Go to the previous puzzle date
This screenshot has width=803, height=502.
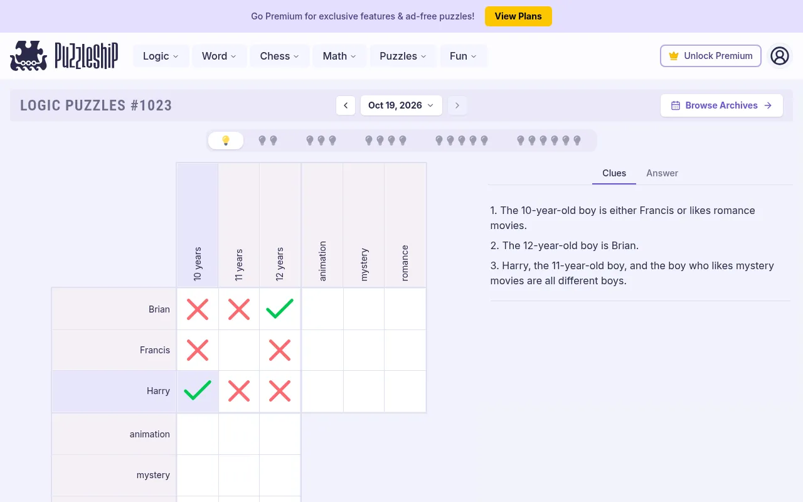(346, 105)
